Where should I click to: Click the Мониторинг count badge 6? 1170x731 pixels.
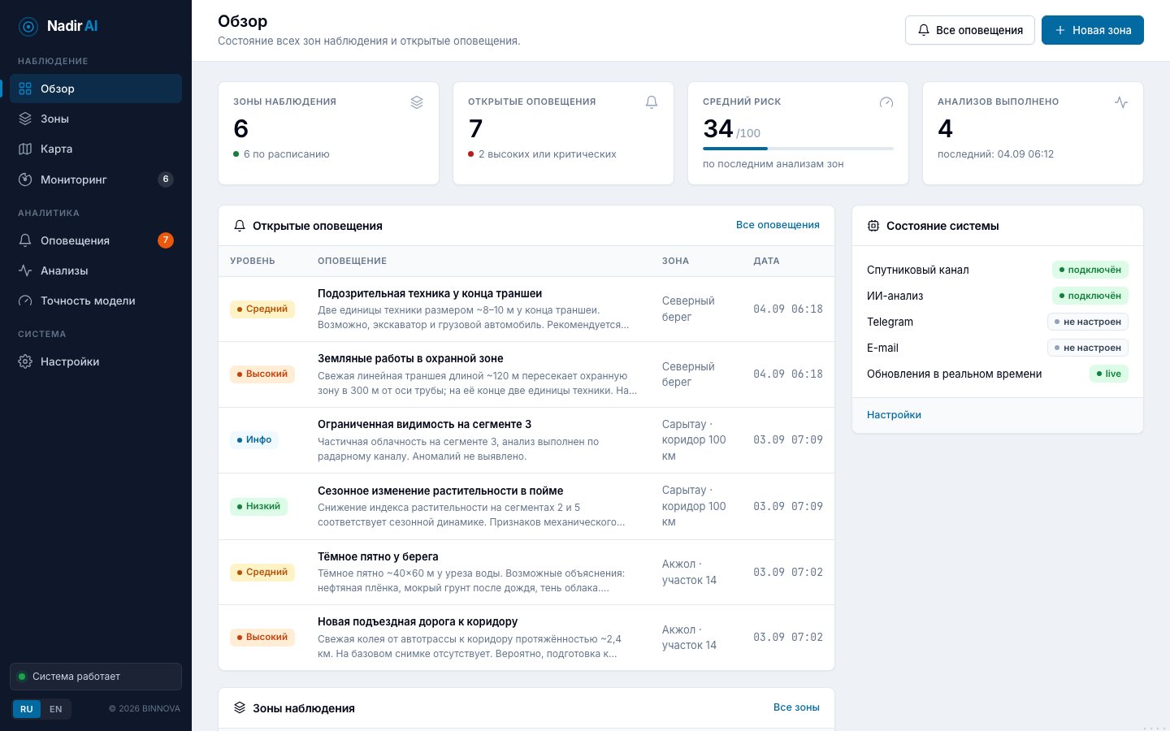[x=166, y=180]
